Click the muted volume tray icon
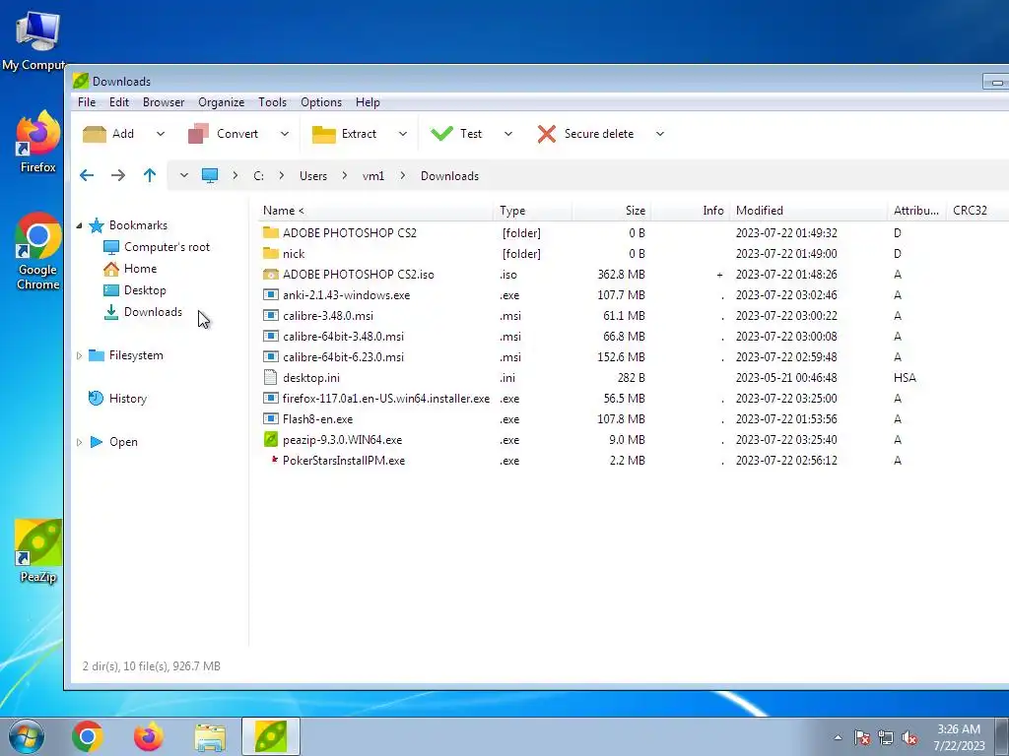 tap(909, 737)
